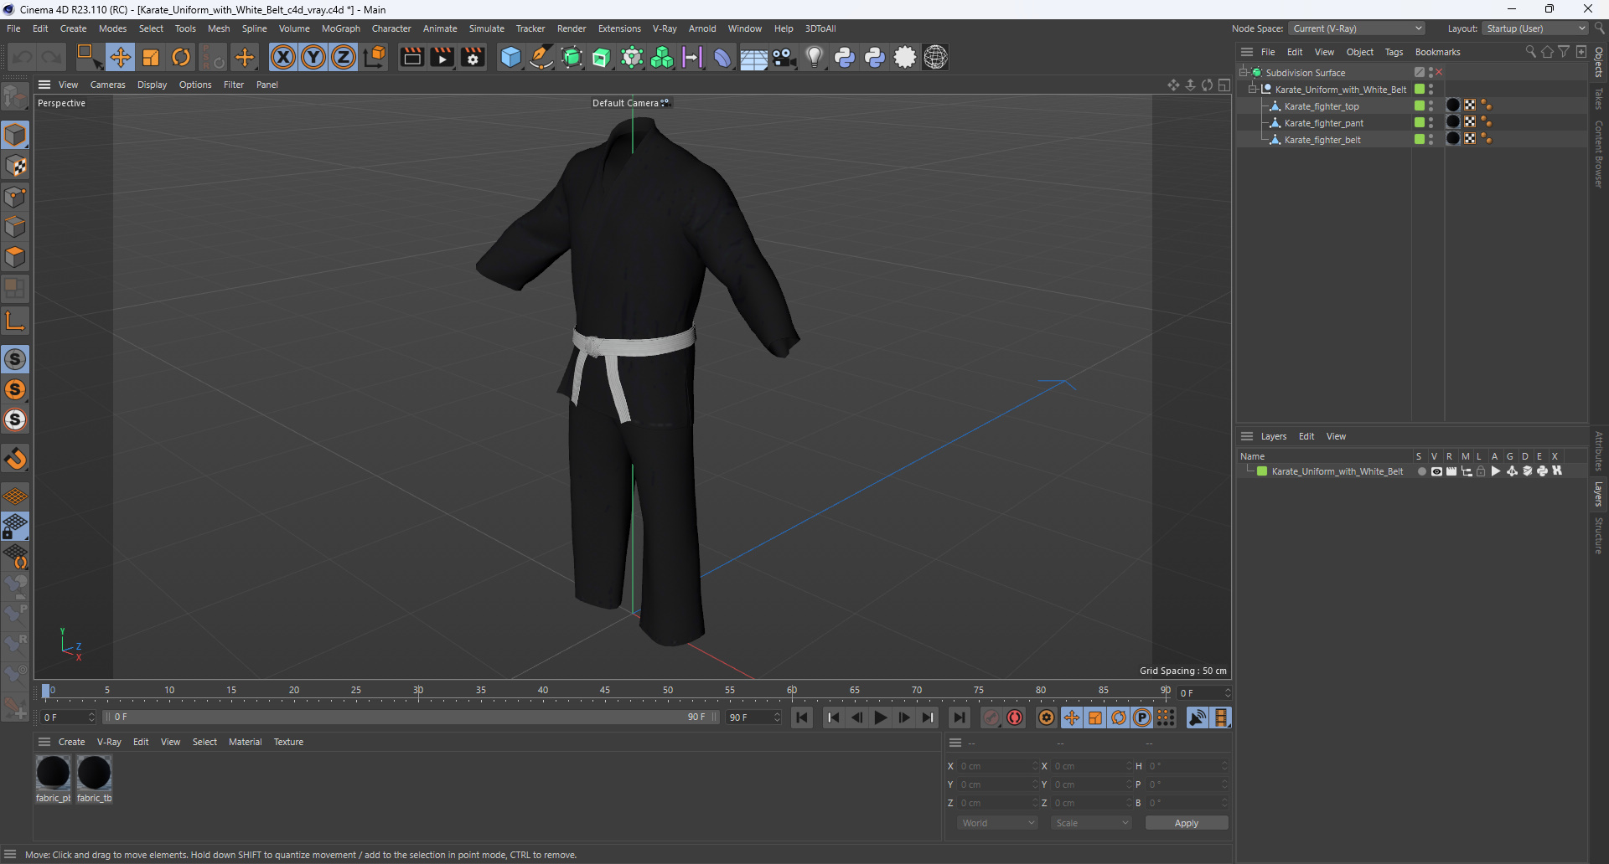Add a Light object bulb icon
Screen dimensions: 1609x864
814,57
